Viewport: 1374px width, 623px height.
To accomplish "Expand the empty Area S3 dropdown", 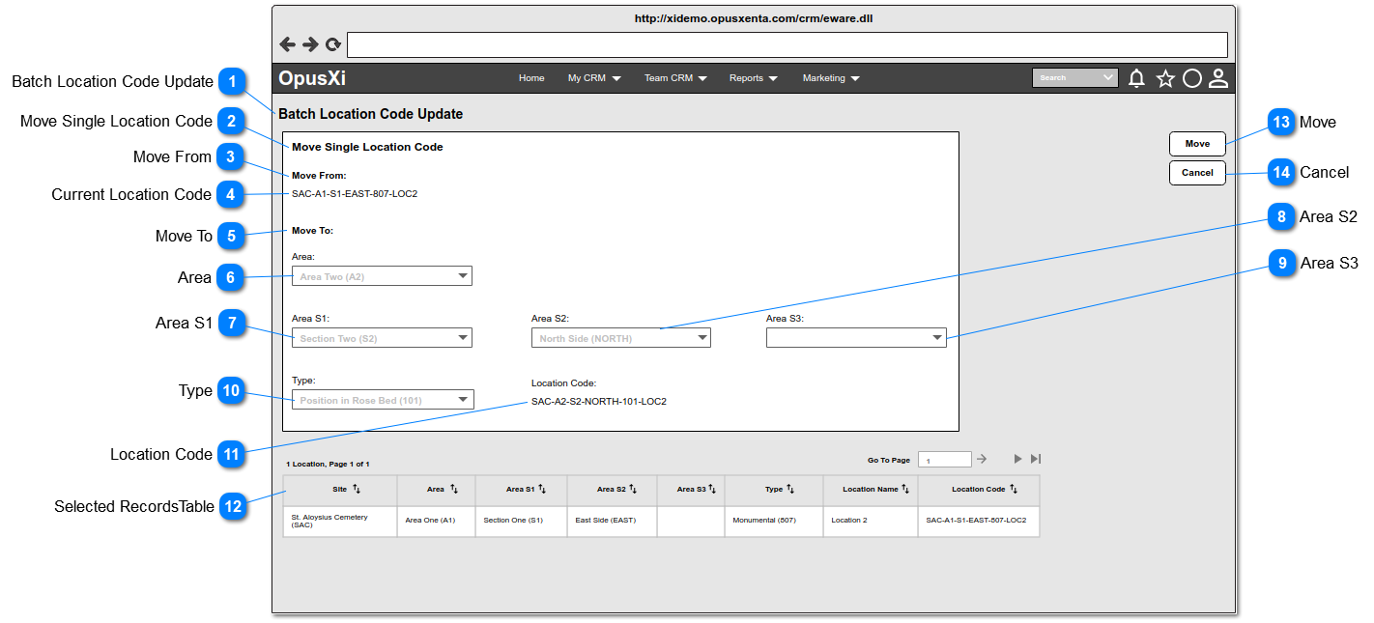I will [856, 338].
